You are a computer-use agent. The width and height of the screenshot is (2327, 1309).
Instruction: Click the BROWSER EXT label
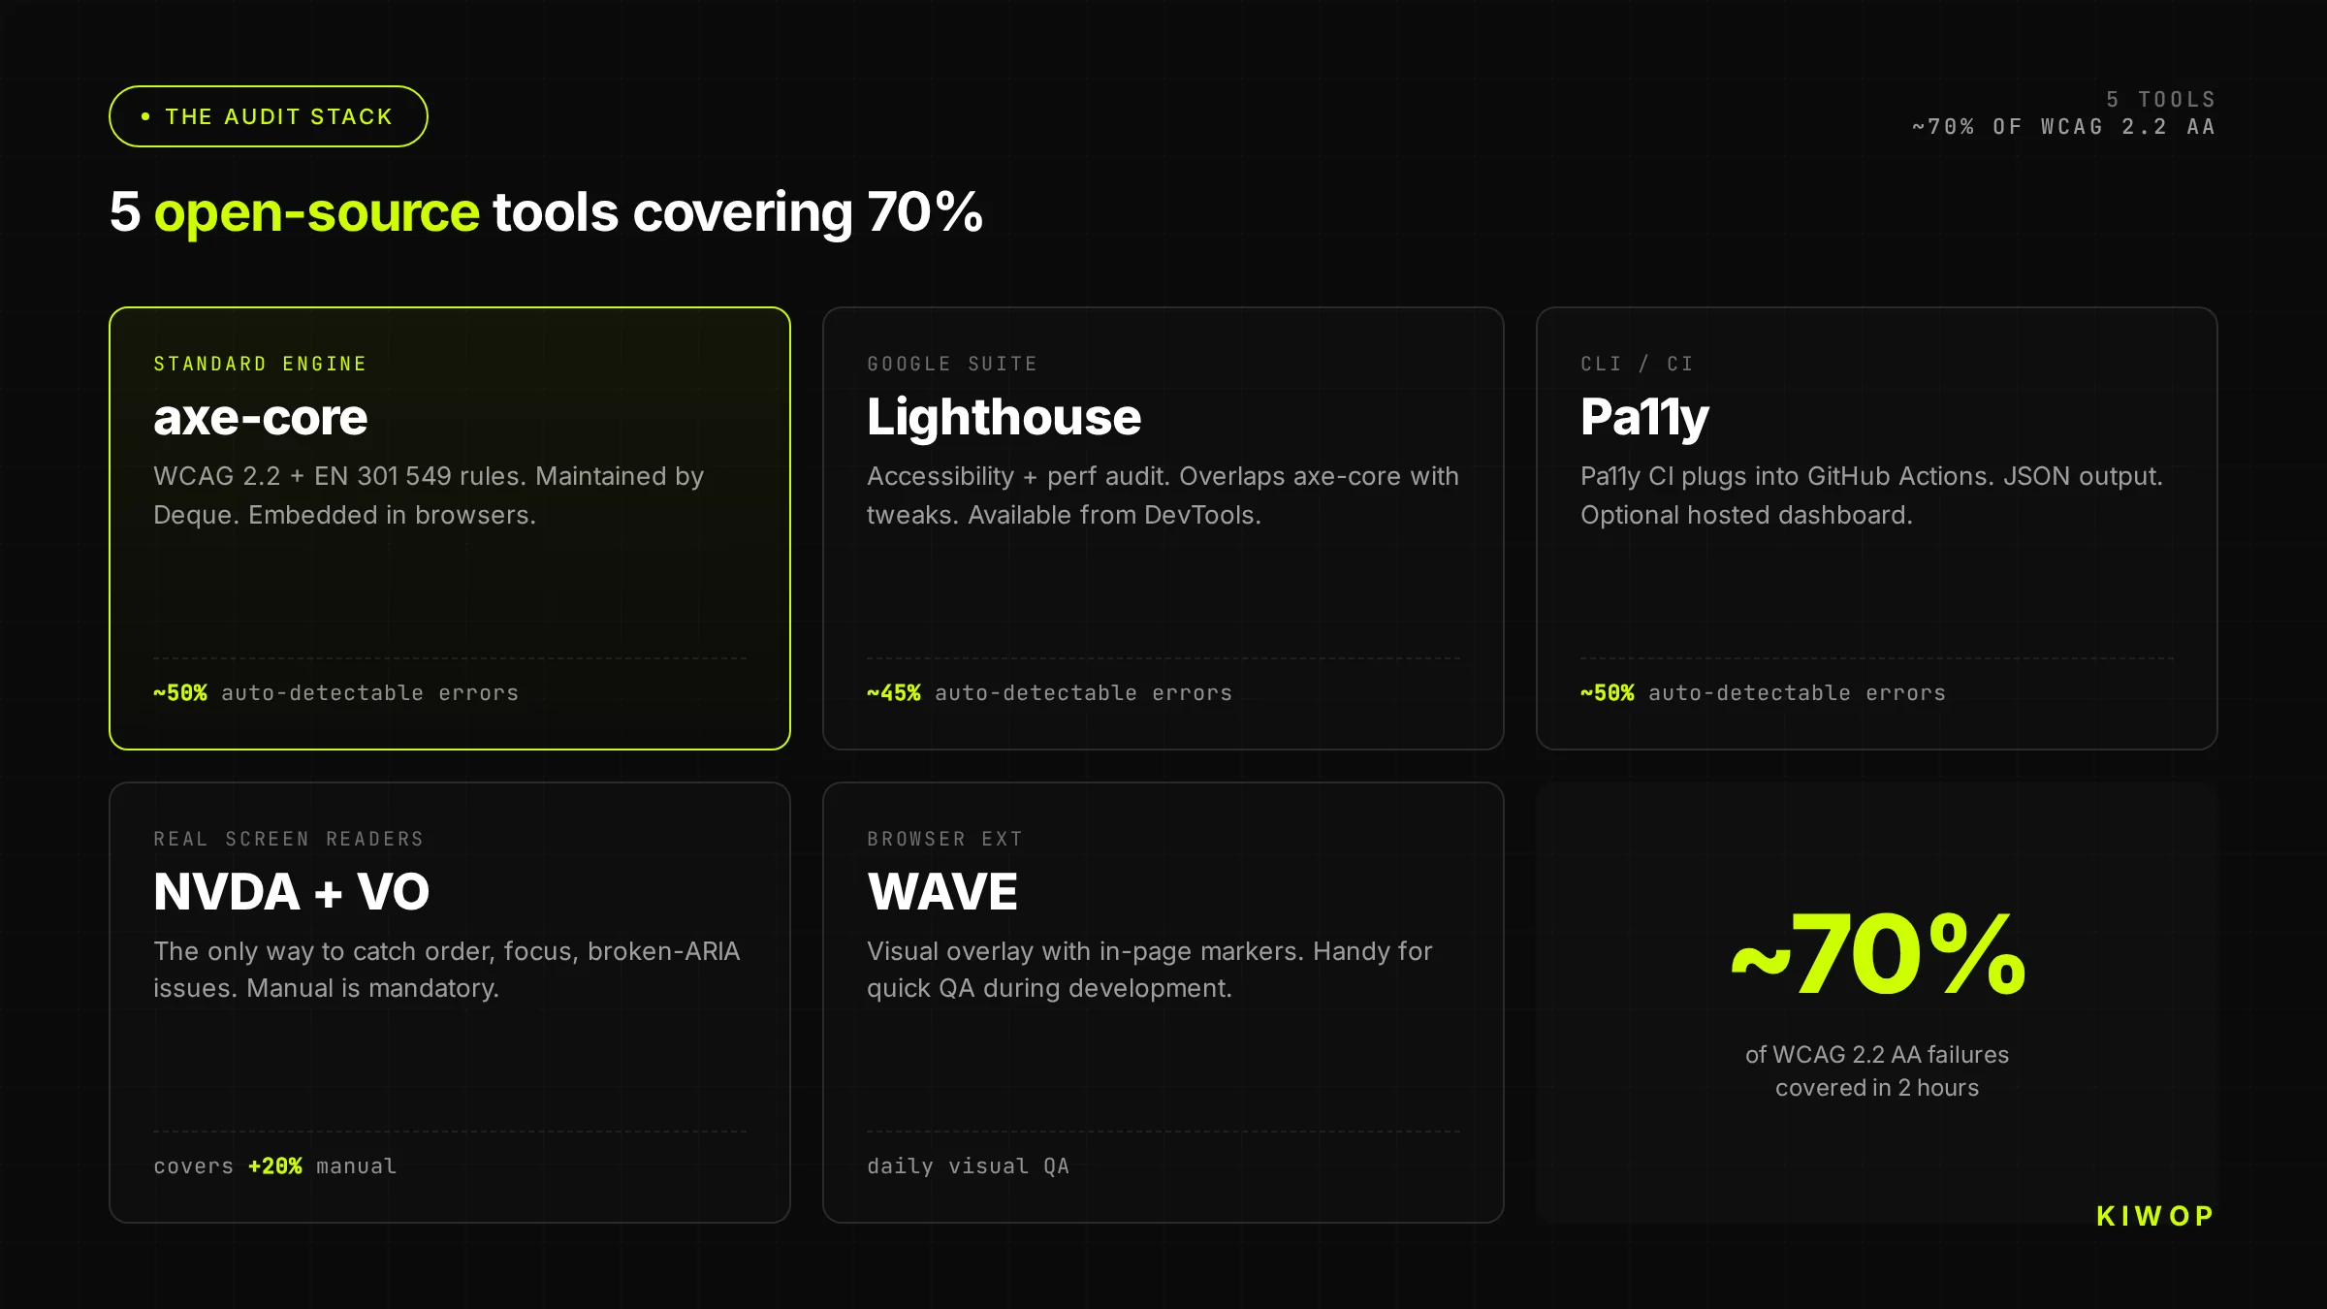[945, 839]
